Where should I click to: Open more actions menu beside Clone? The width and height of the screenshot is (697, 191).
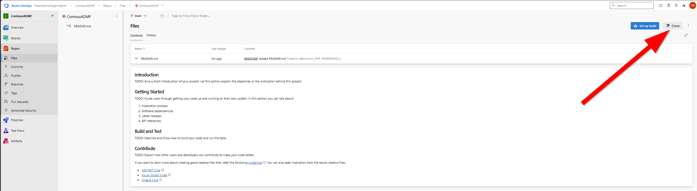(x=689, y=26)
